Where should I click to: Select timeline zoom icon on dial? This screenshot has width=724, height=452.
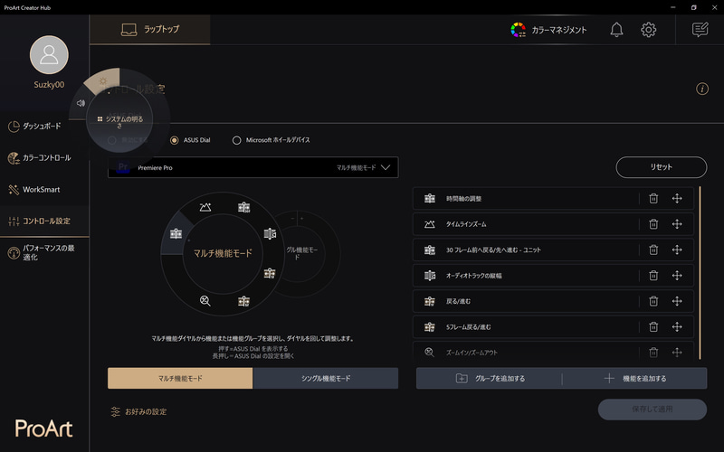205,207
